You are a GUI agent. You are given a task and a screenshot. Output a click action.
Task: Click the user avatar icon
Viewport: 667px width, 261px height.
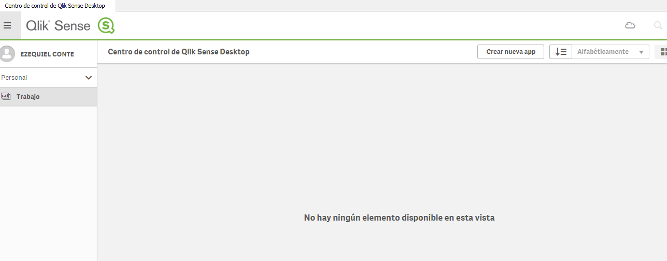coord(8,54)
